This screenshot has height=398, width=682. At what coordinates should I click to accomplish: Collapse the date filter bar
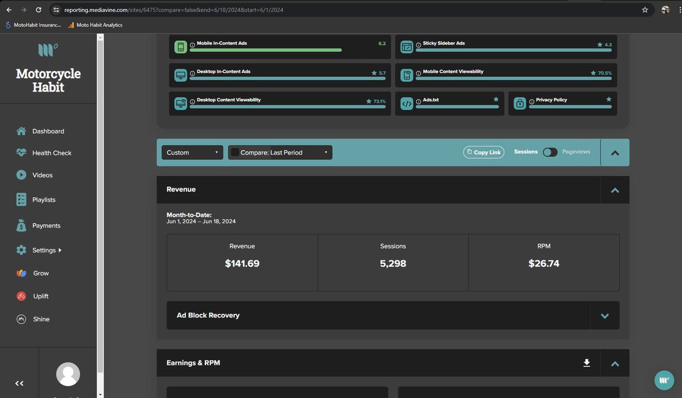coord(615,153)
